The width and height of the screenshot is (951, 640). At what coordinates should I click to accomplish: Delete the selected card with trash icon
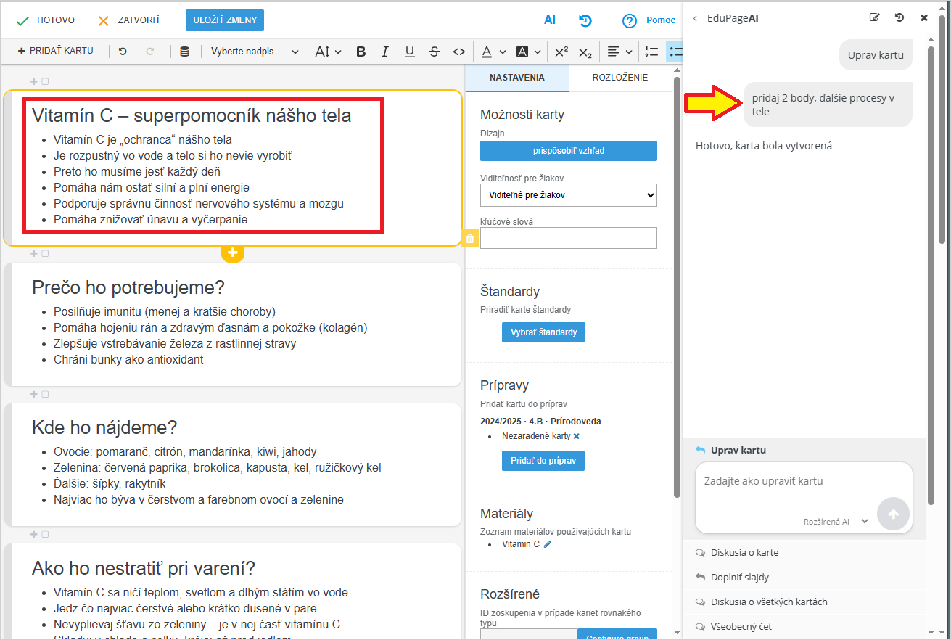click(470, 239)
